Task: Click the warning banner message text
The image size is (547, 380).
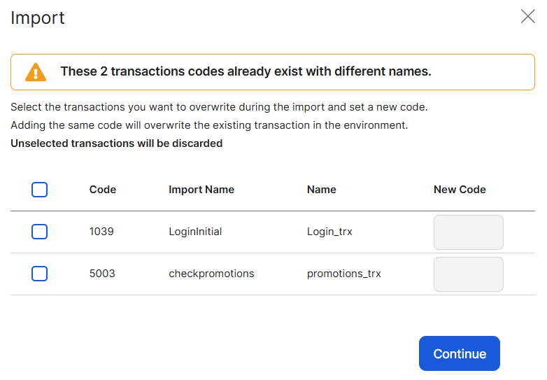Action: [x=246, y=71]
